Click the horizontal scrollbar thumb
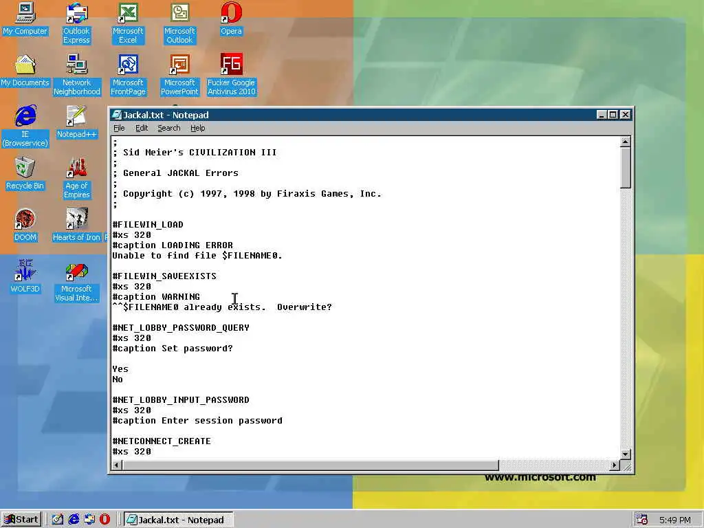Viewport: 704px width, 528px height. pos(310,465)
